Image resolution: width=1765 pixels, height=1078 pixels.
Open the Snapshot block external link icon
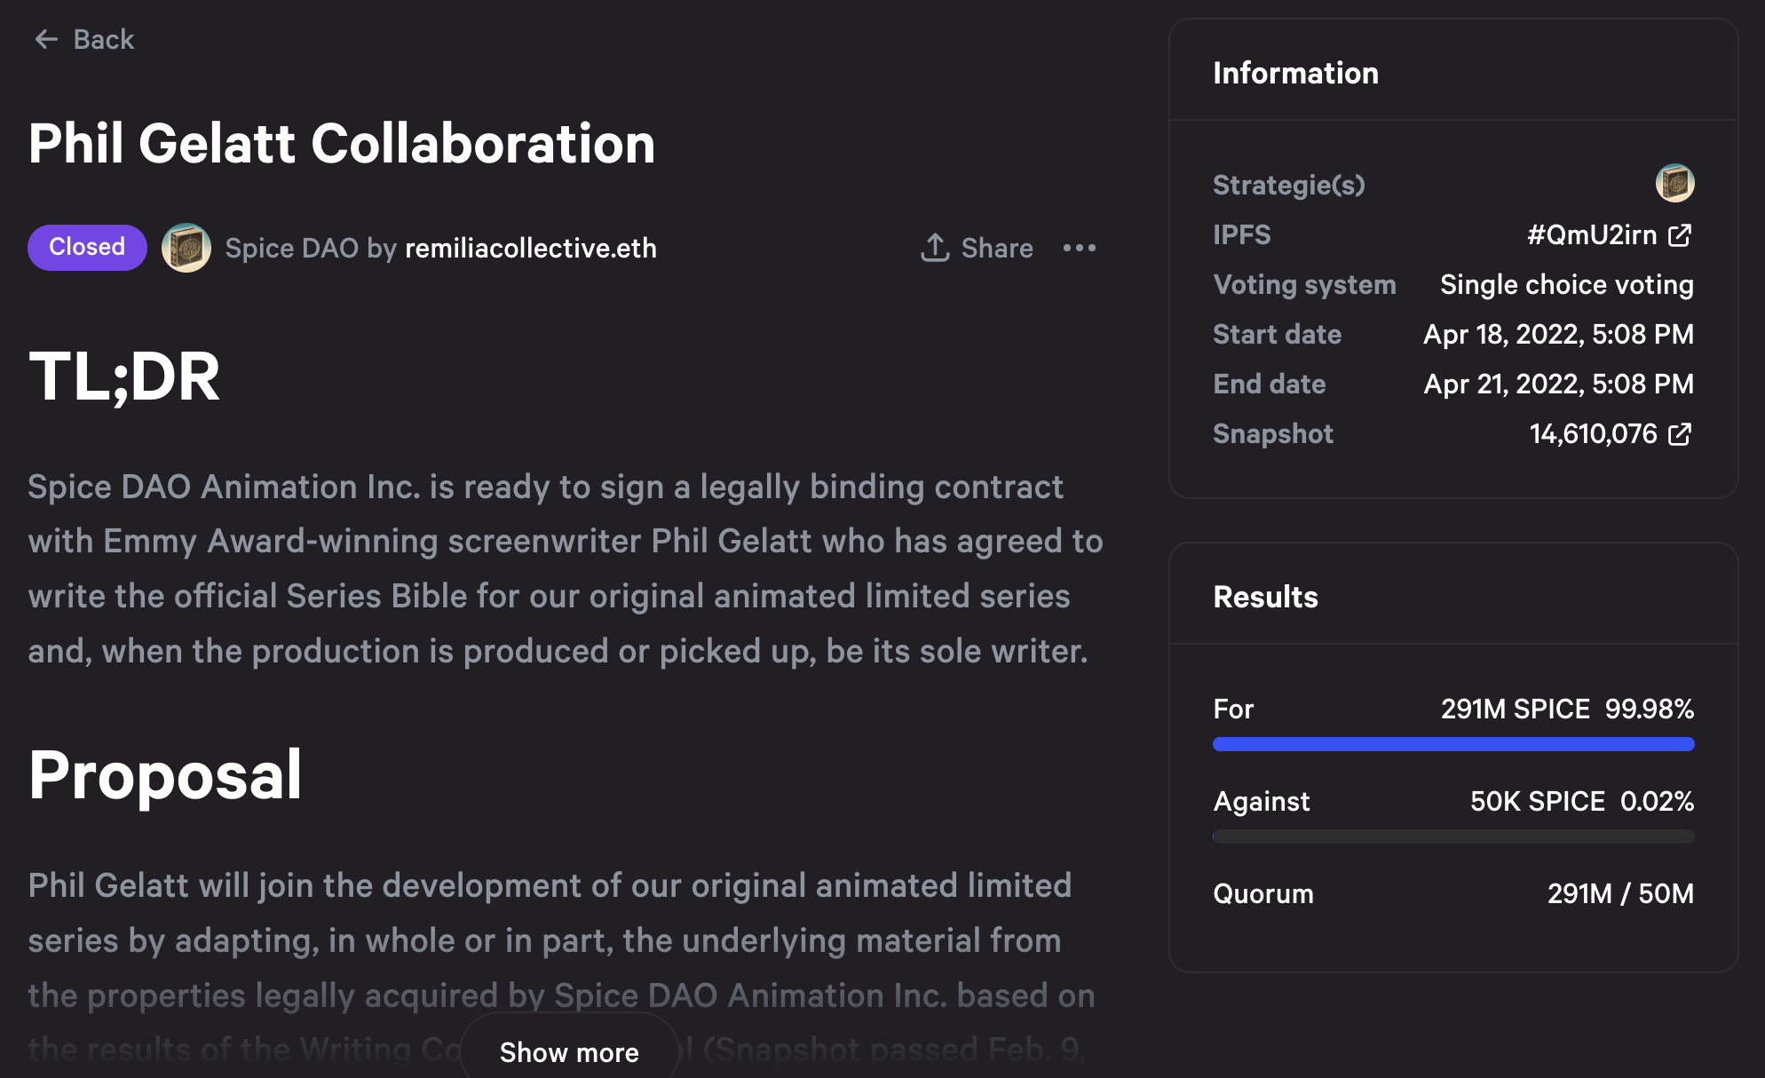pos(1680,433)
